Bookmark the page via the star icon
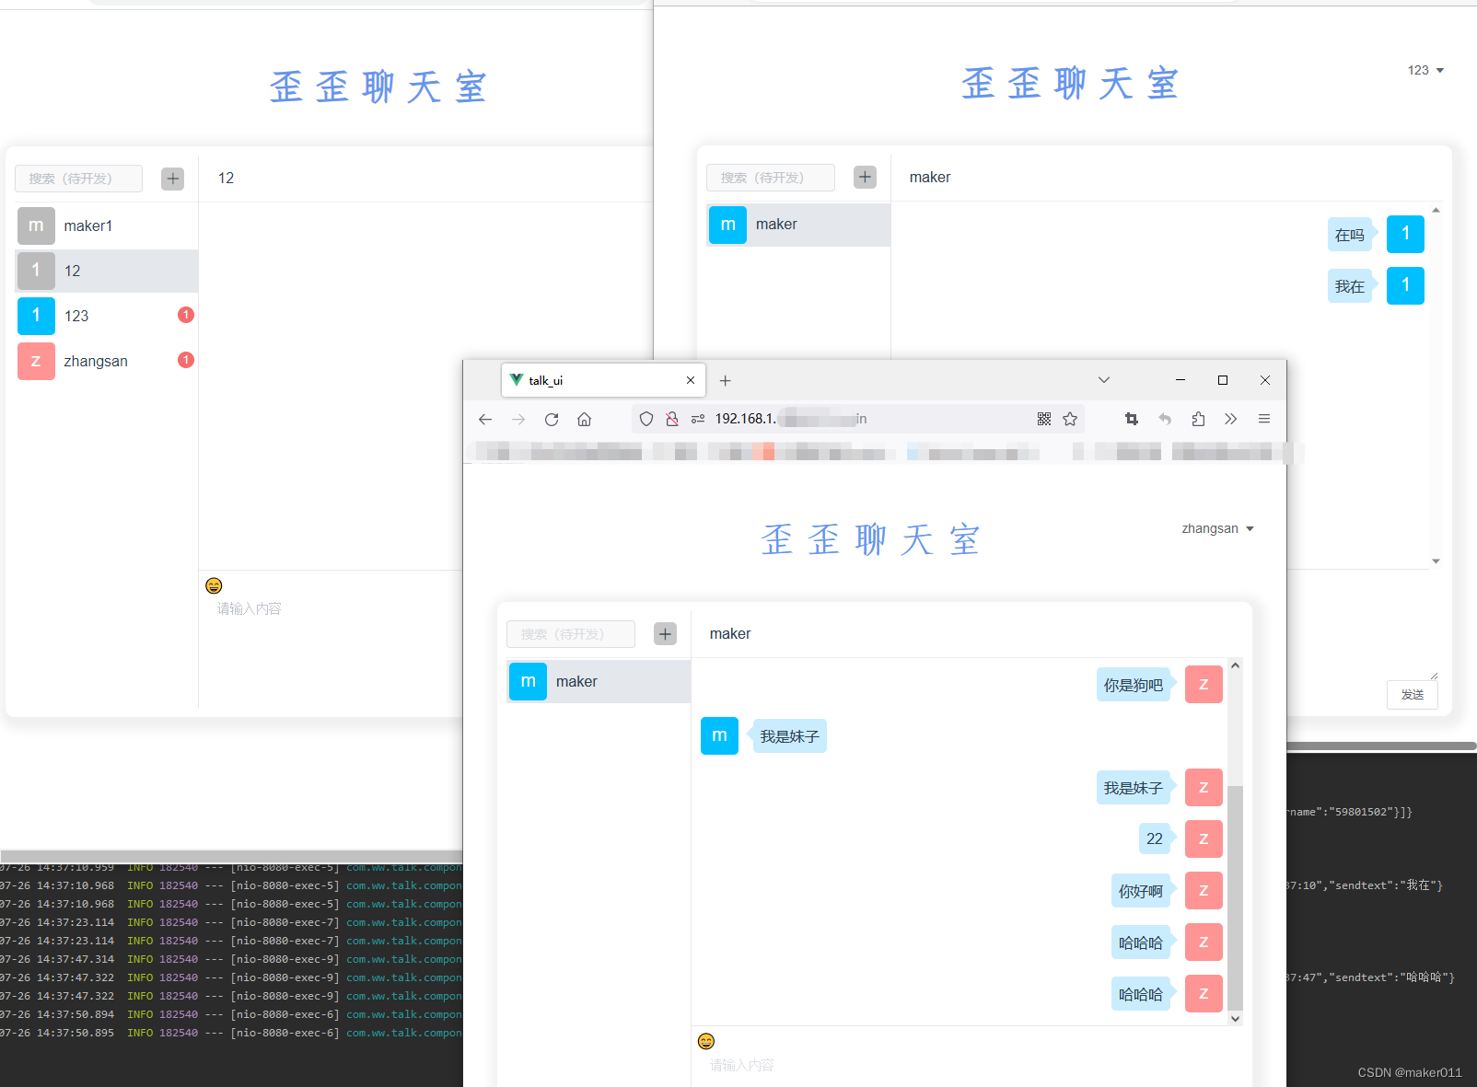 pos(1071,419)
